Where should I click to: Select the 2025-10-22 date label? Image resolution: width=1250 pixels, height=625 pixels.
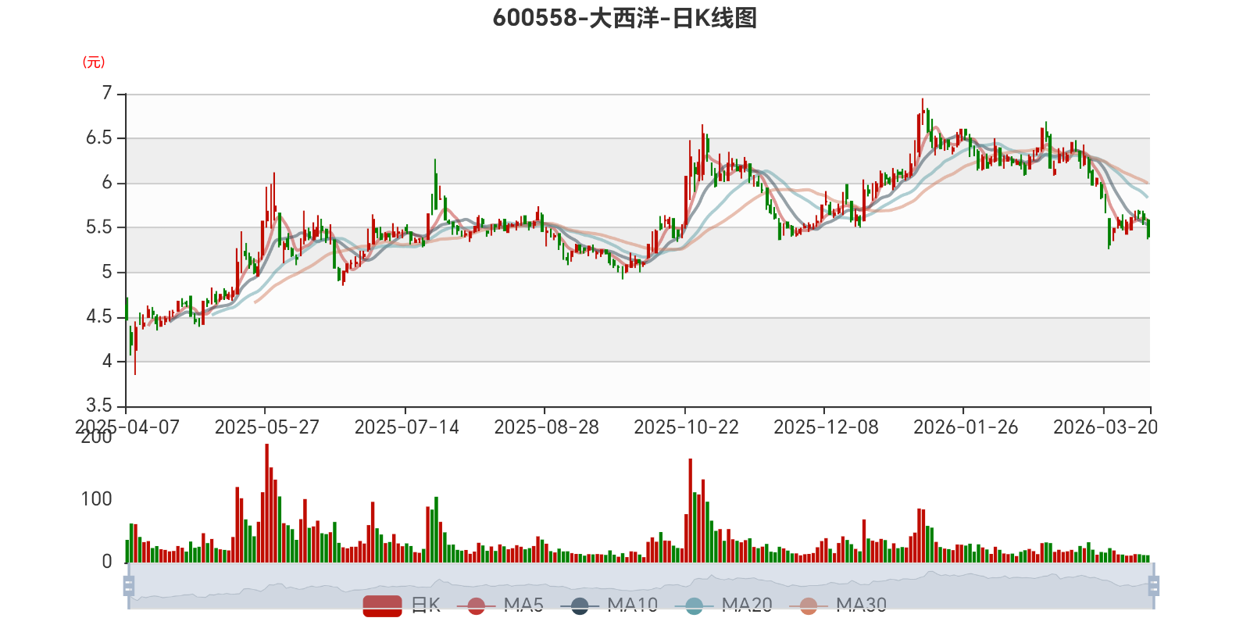(x=687, y=427)
